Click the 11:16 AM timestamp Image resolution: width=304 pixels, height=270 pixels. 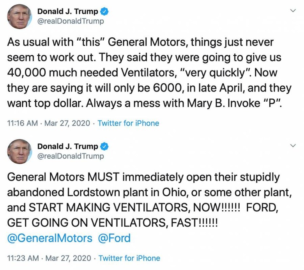(23, 124)
